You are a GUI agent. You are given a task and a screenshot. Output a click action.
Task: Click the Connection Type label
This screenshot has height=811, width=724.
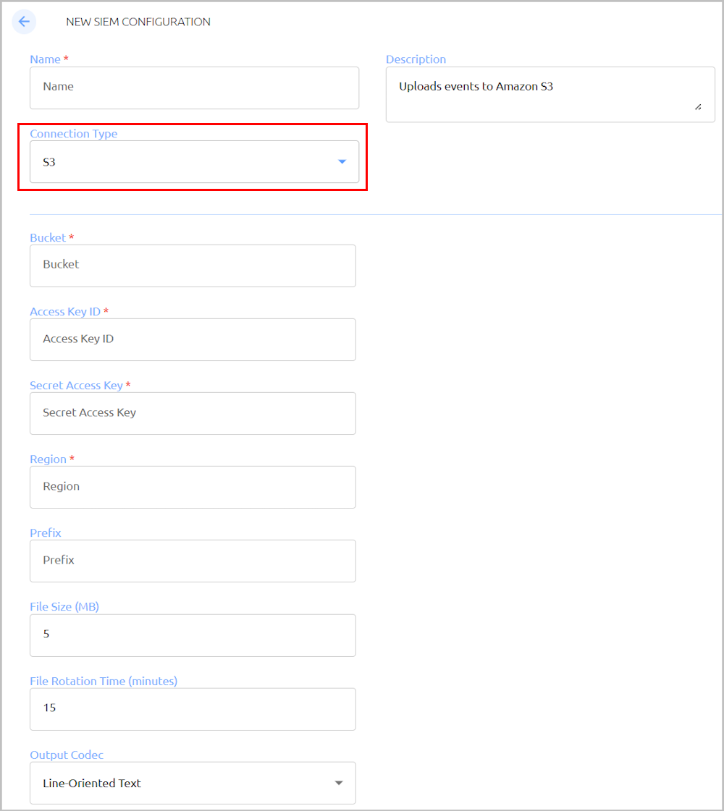[74, 133]
